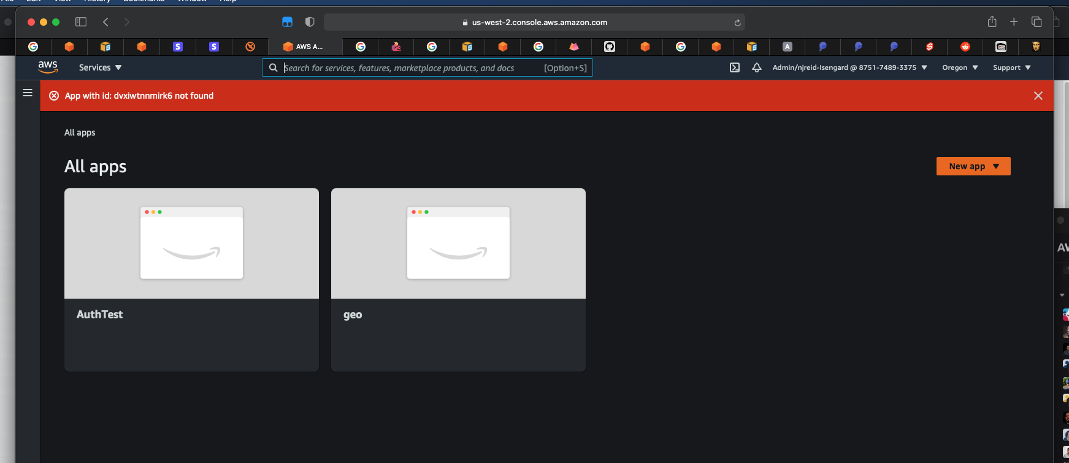This screenshot has width=1069, height=463.
Task: Click the Safari address bar URL
Action: [x=534, y=23]
